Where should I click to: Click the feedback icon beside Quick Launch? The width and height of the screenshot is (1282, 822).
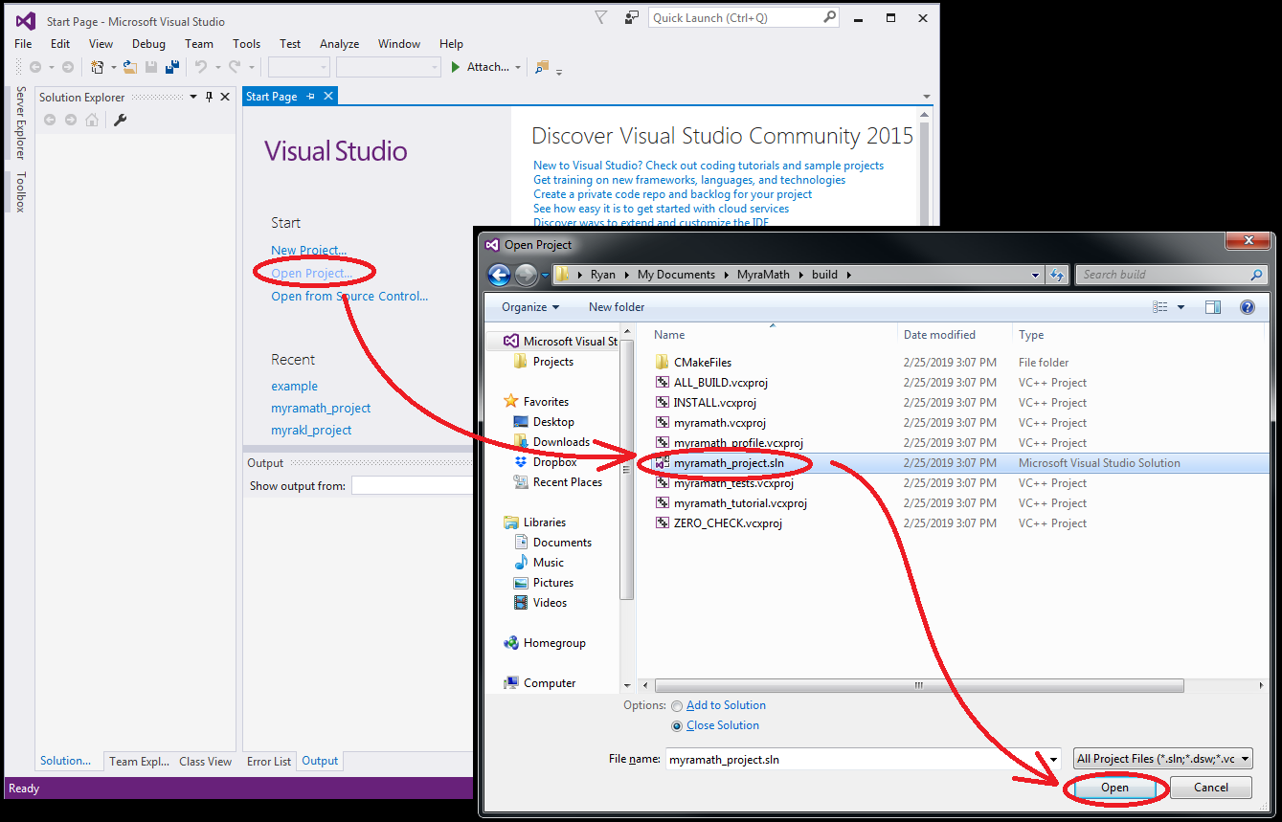coord(632,17)
